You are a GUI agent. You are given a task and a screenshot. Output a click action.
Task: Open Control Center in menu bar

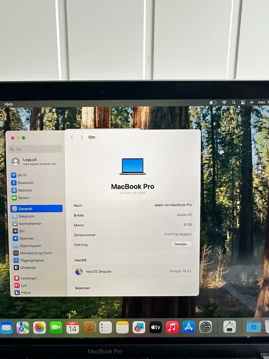243,102
